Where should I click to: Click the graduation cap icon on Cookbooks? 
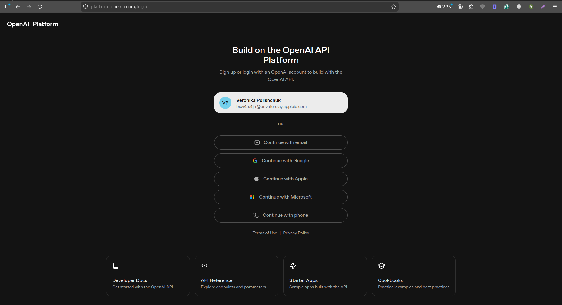382,266
